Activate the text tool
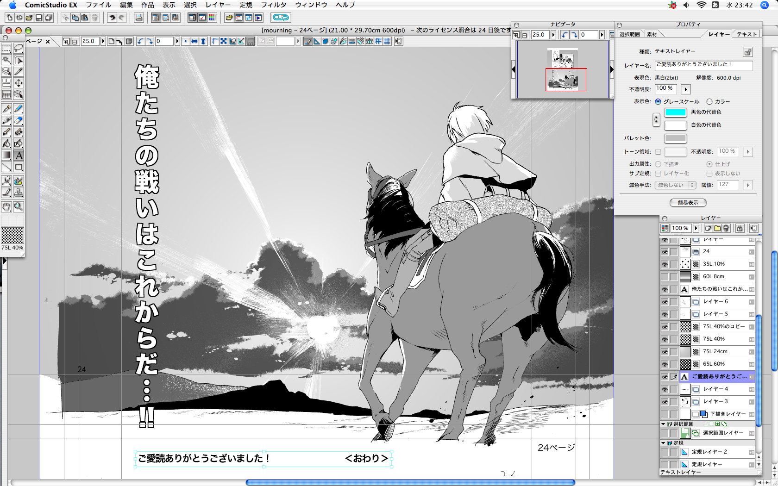 (x=19, y=156)
